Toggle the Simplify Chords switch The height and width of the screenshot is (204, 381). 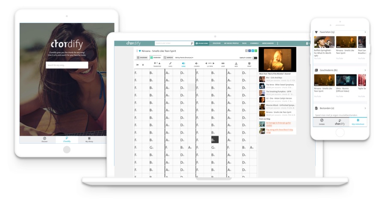[255, 58]
